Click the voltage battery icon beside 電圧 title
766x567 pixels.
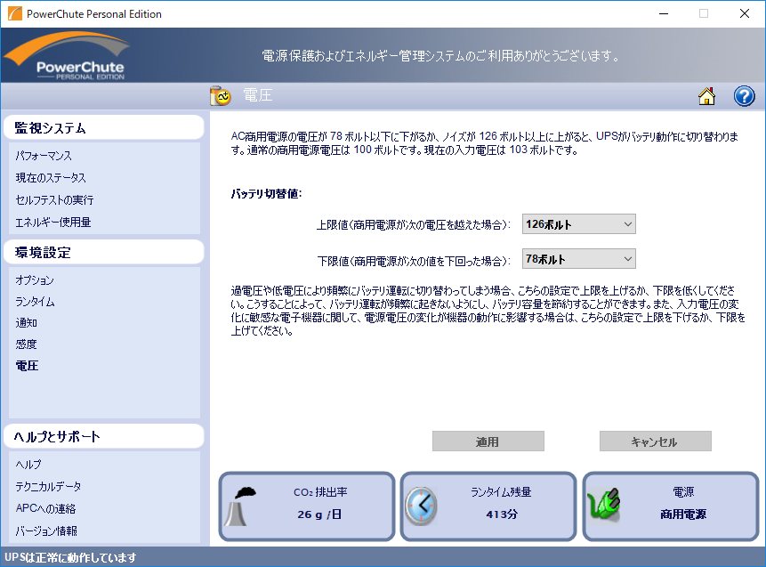pyautogui.click(x=220, y=96)
